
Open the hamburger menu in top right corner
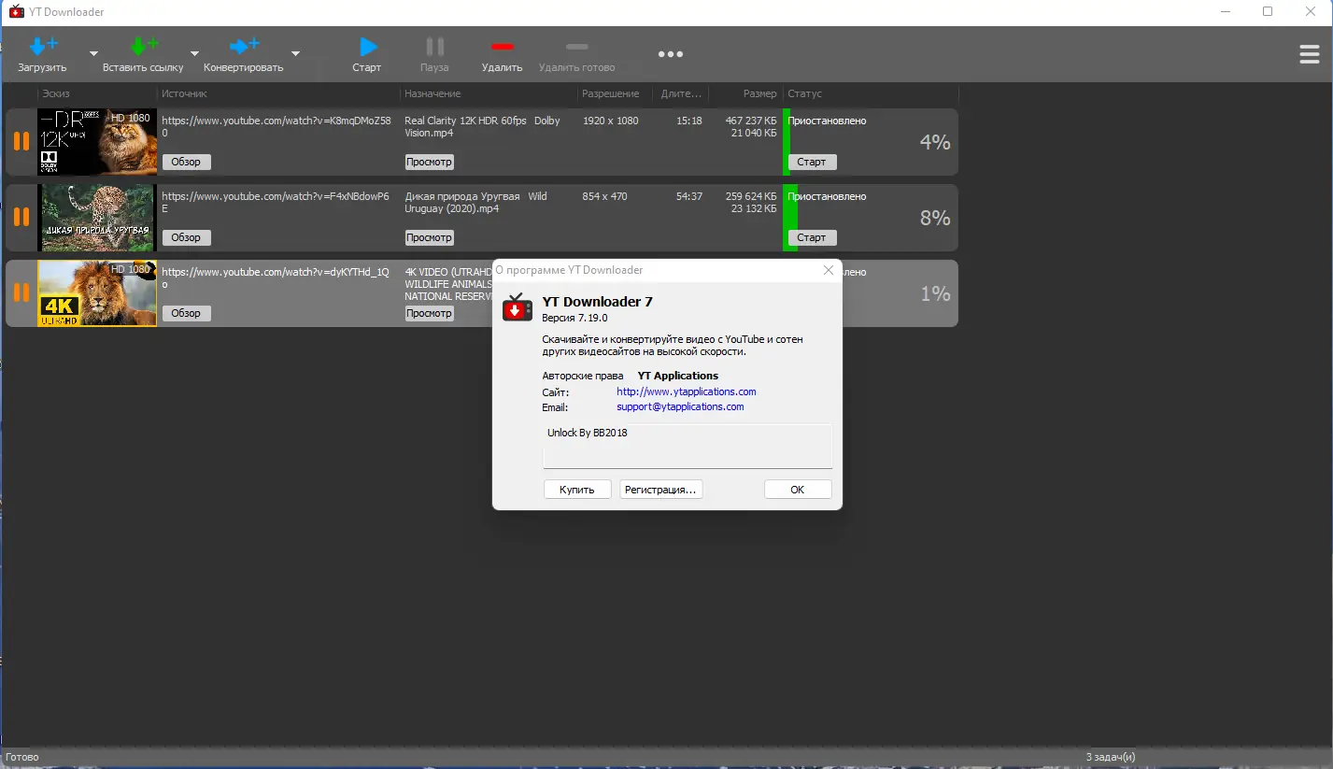(x=1309, y=53)
